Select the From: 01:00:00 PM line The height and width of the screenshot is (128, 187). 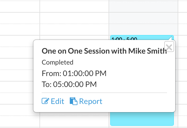coord(74,73)
